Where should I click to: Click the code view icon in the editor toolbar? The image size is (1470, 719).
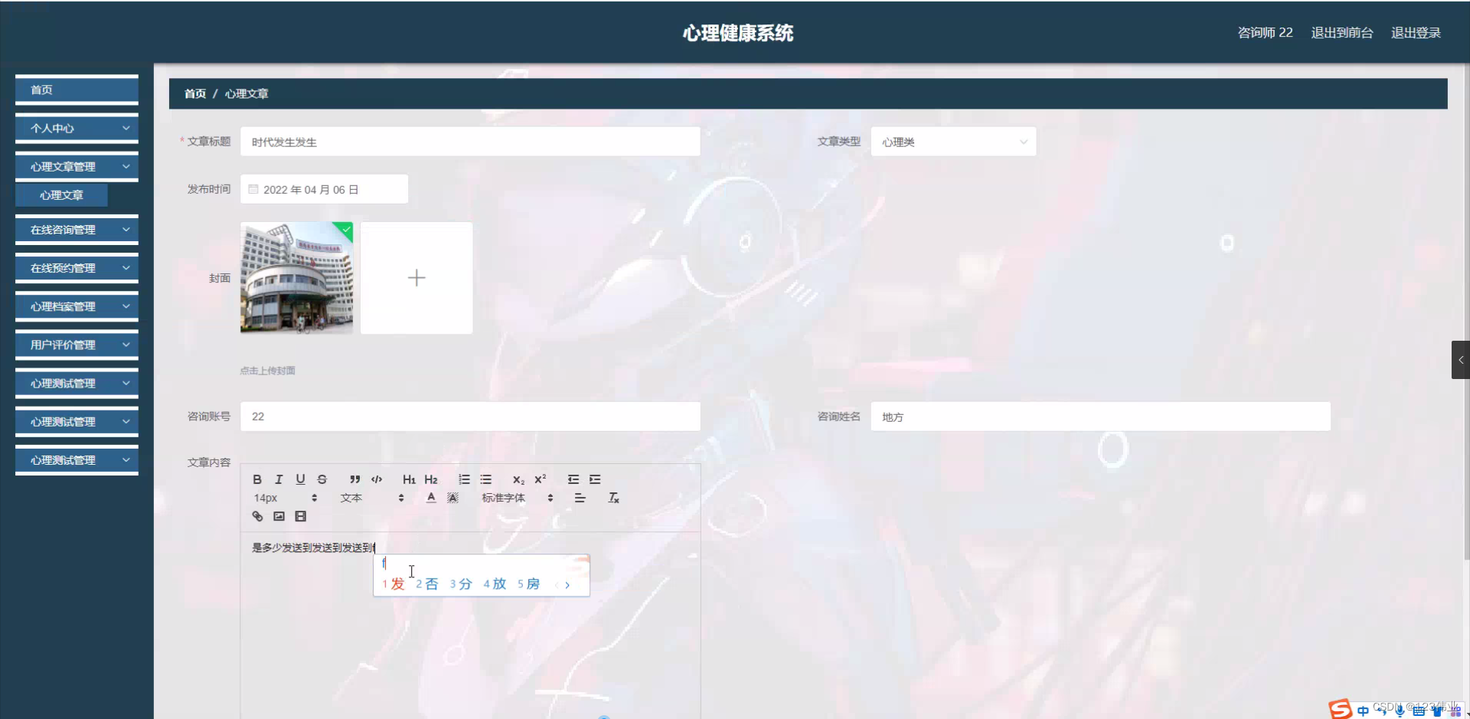[376, 479]
